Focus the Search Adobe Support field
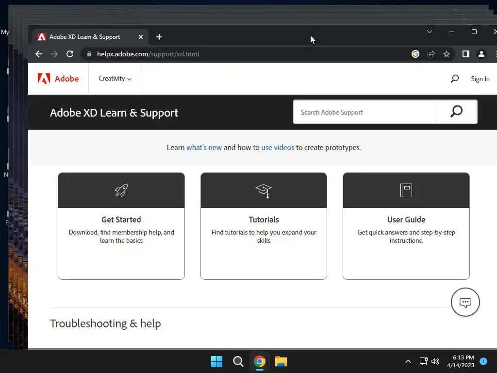 (x=364, y=112)
